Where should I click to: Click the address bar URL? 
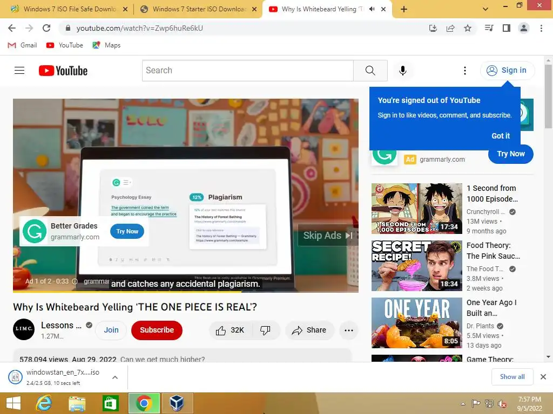point(140,28)
